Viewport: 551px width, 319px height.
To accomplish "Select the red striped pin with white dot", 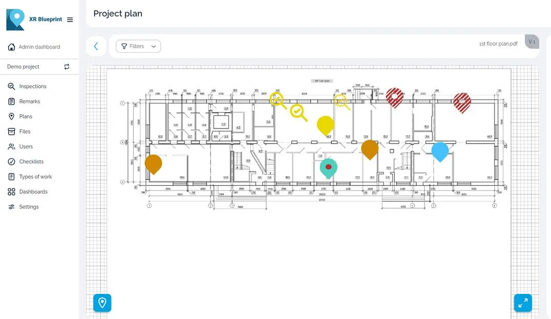I will point(395,98).
